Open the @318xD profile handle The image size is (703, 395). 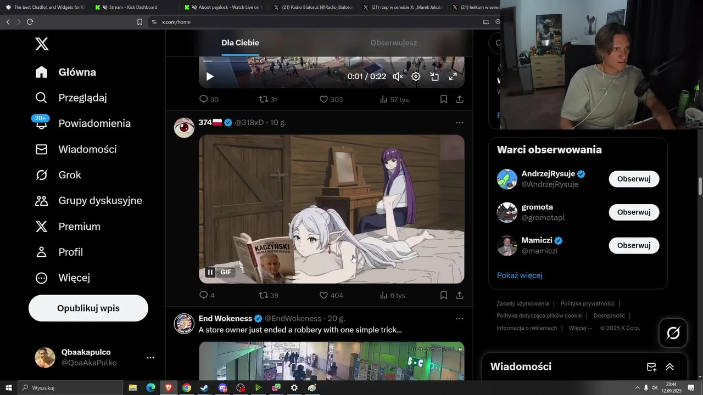click(249, 122)
